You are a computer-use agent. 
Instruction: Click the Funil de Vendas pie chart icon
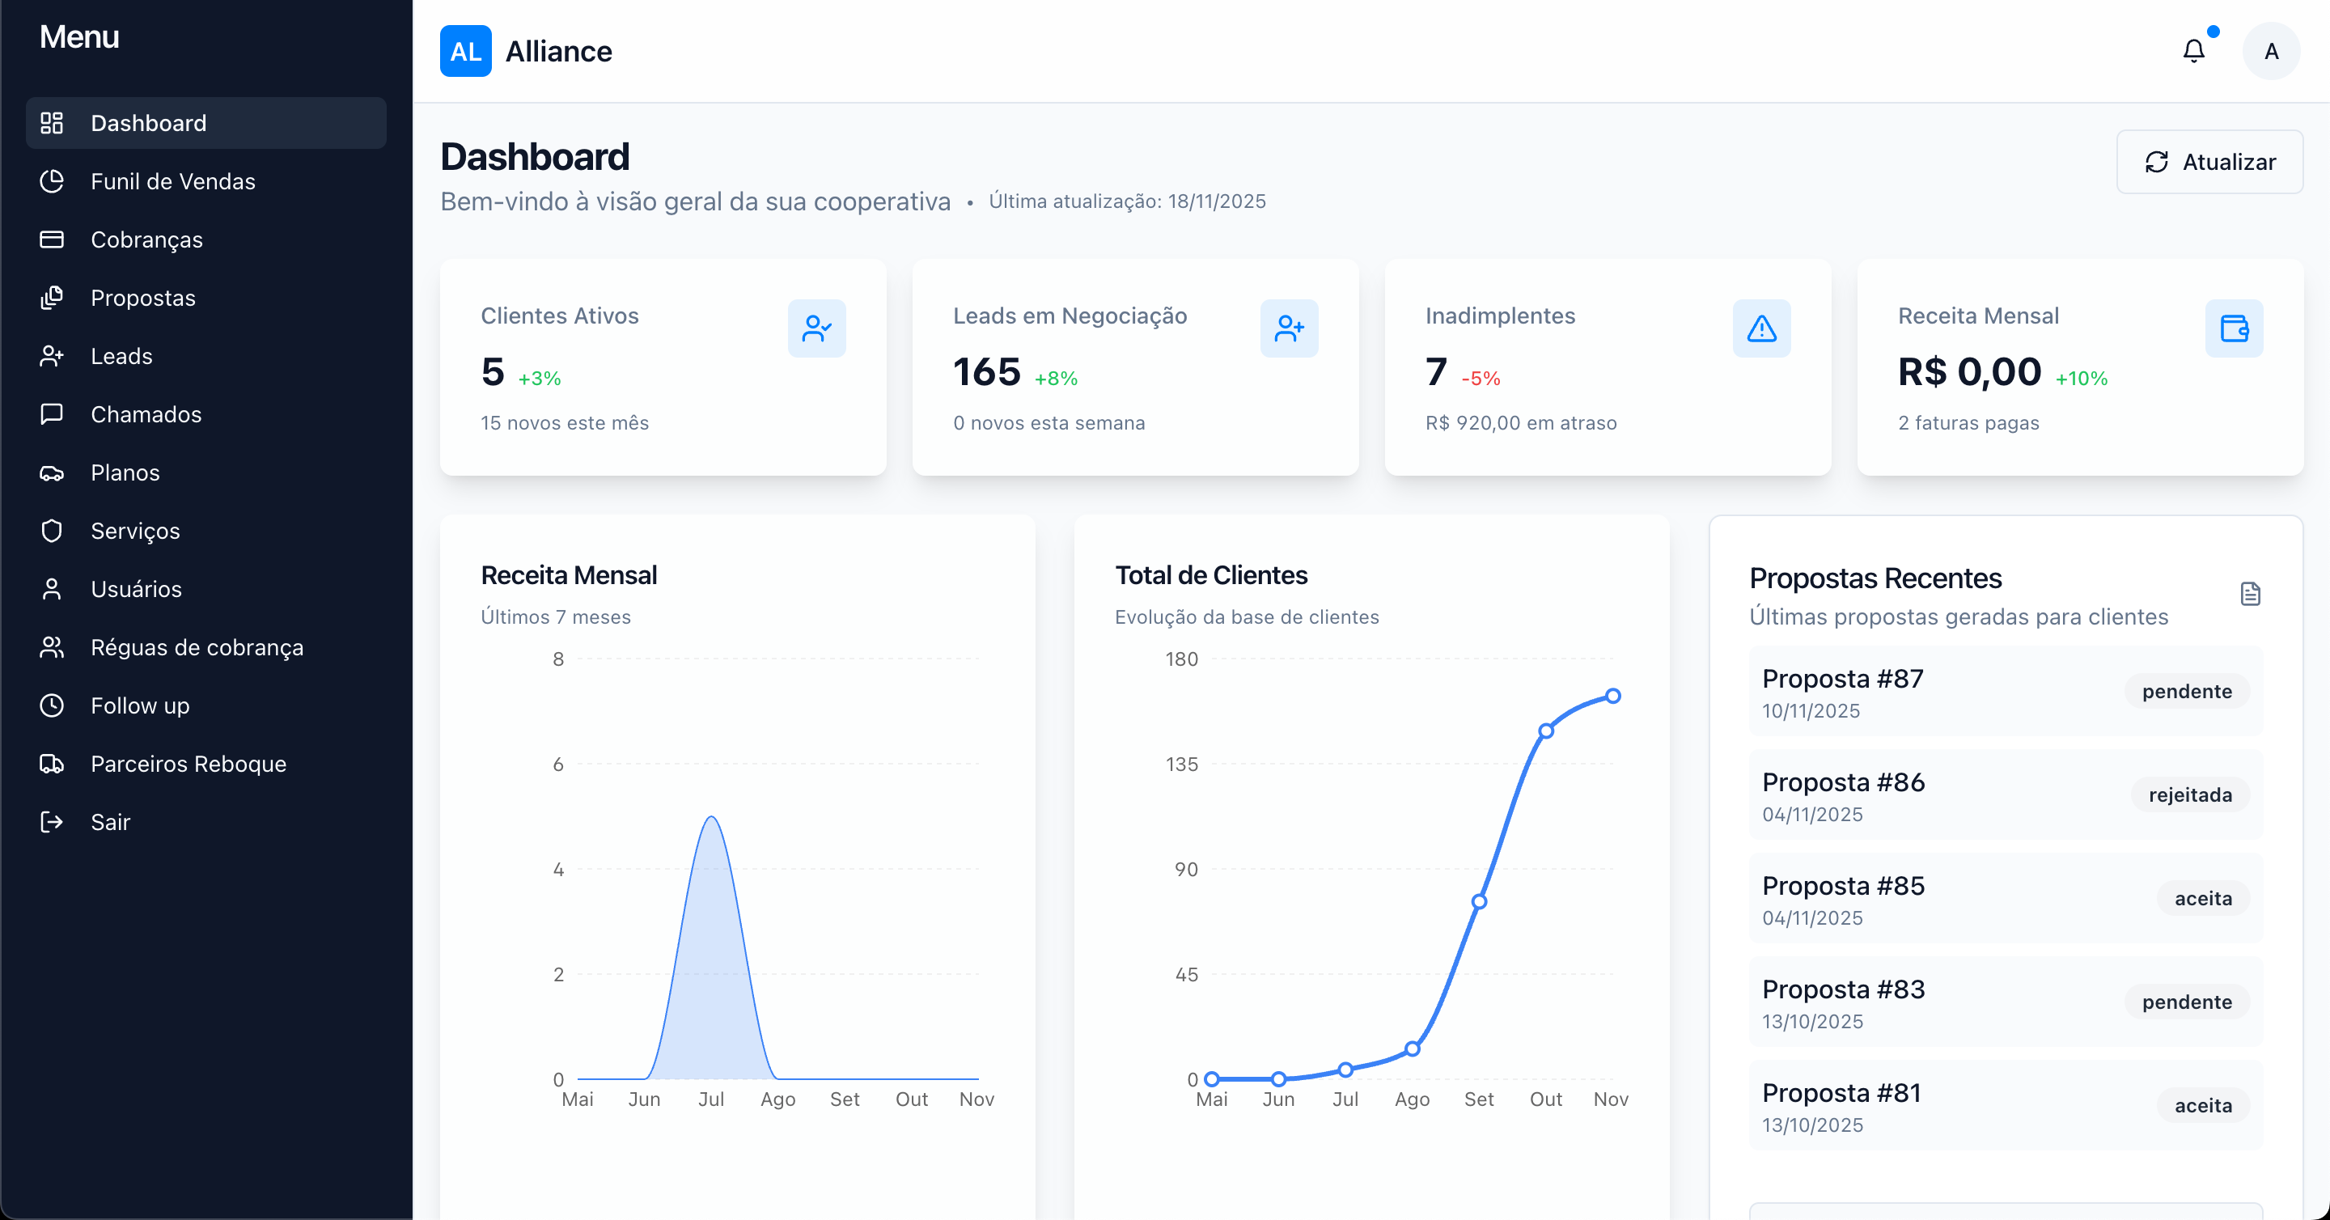point(52,181)
